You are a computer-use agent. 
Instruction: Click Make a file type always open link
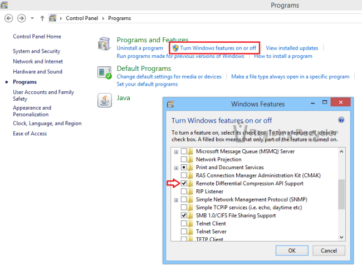coord(290,77)
